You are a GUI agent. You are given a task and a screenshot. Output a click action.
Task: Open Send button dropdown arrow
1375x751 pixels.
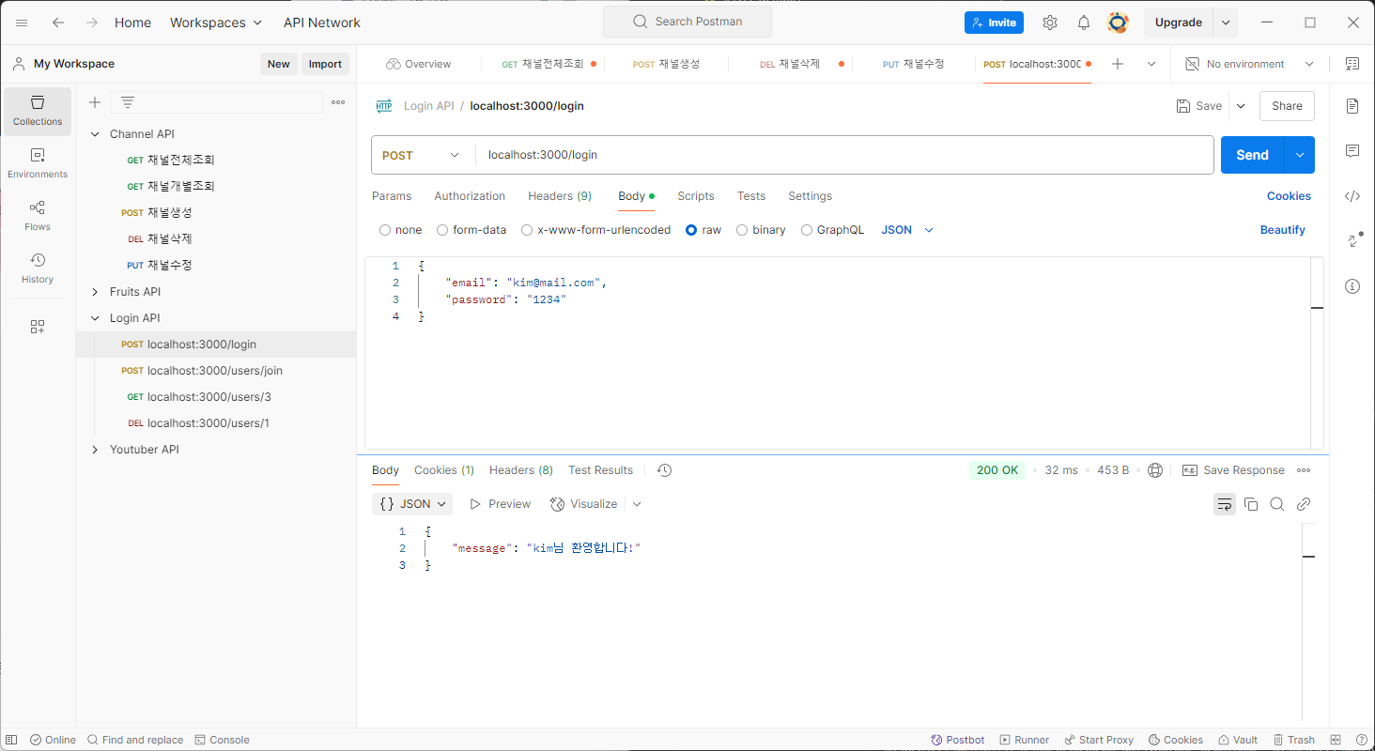point(1300,155)
